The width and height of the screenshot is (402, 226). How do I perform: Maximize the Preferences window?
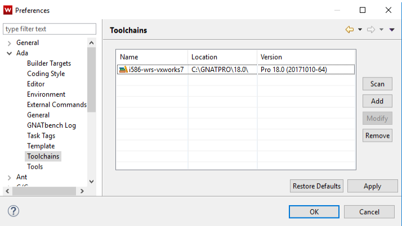point(363,10)
